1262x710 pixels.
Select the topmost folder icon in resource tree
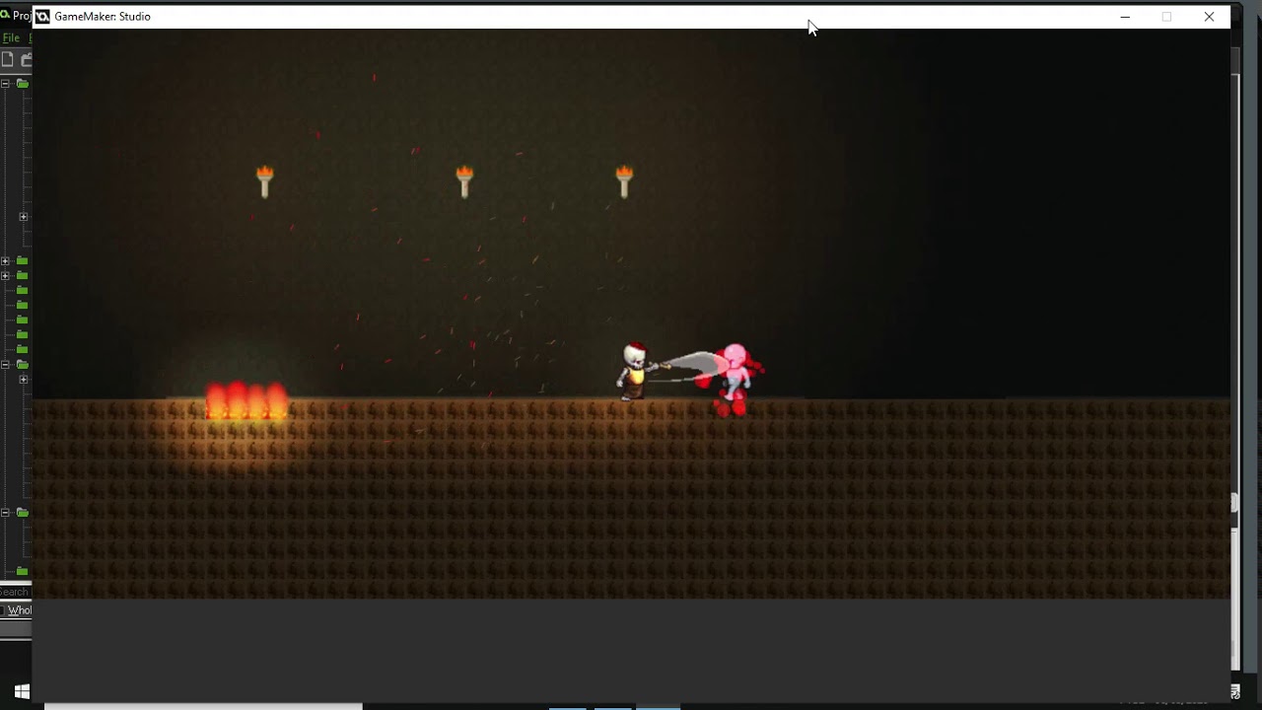(x=22, y=84)
